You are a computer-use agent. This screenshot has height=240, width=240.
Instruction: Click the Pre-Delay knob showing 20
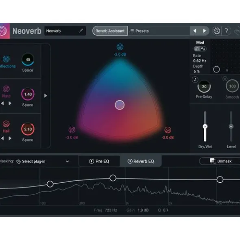coord(204,86)
